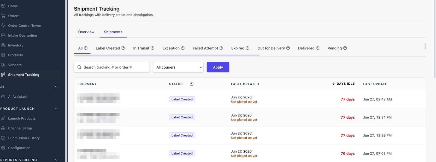Click Label Created badge in 02:42 AM row

click(x=182, y=99)
